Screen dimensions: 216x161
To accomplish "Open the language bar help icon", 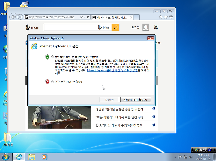I will 210,150.
